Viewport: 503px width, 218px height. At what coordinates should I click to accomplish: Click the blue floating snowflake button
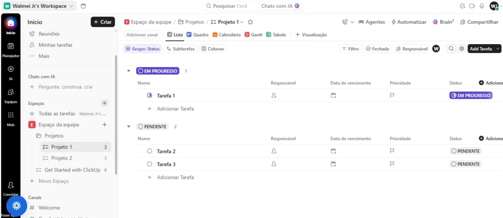click(x=16, y=206)
